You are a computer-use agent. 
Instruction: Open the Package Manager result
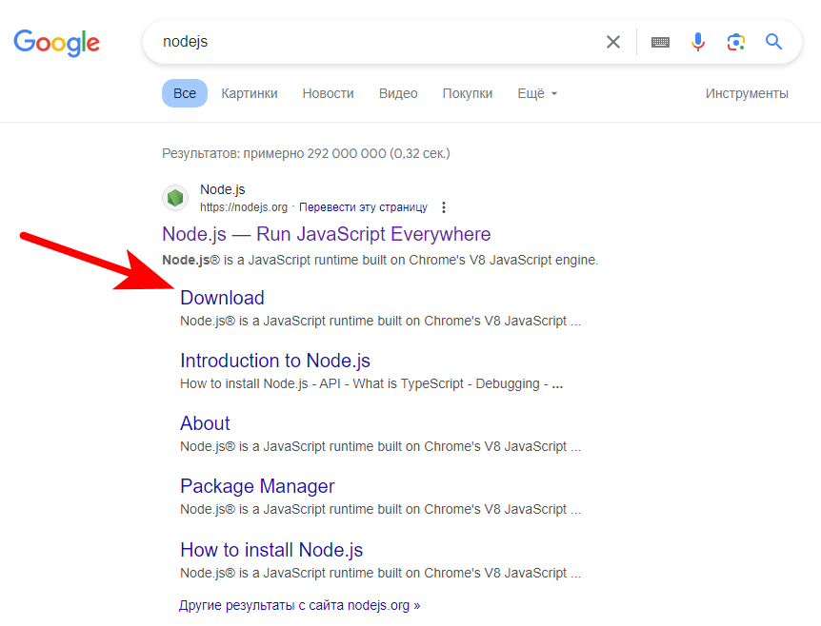(257, 485)
